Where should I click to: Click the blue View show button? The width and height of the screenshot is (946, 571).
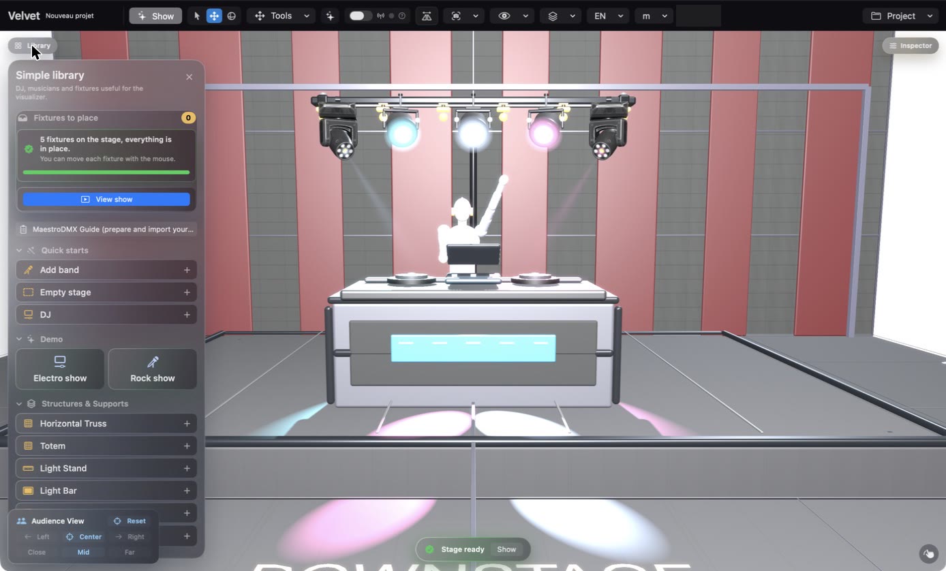(x=106, y=200)
